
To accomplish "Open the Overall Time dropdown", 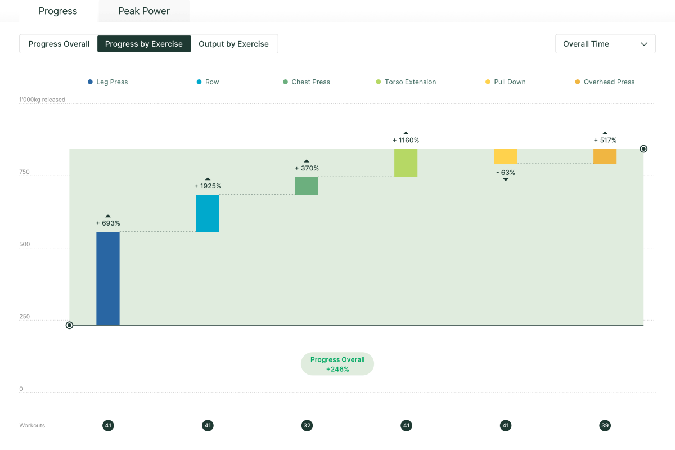I will point(605,44).
